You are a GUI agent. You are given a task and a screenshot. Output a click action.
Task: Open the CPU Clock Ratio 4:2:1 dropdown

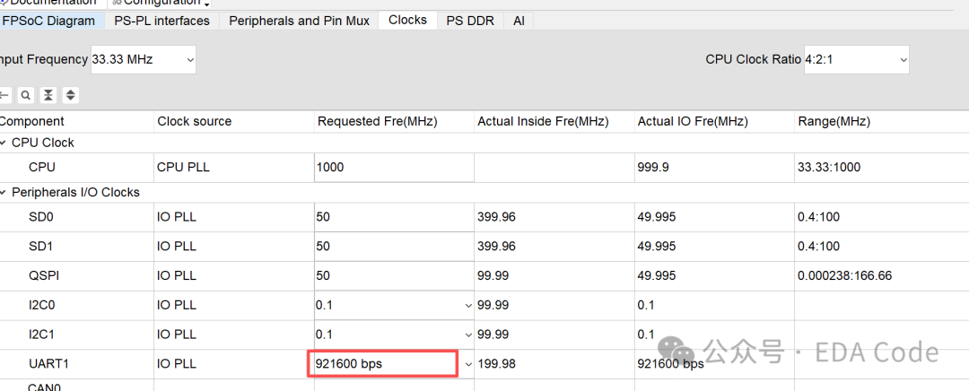(857, 59)
